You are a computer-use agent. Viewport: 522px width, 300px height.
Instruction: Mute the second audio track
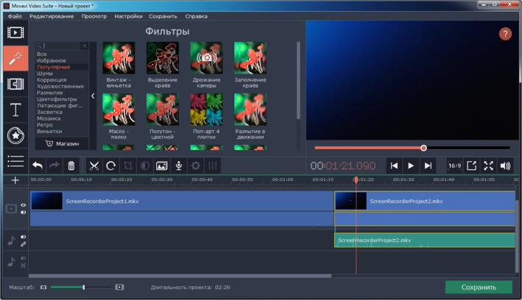click(x=24, y=258)
